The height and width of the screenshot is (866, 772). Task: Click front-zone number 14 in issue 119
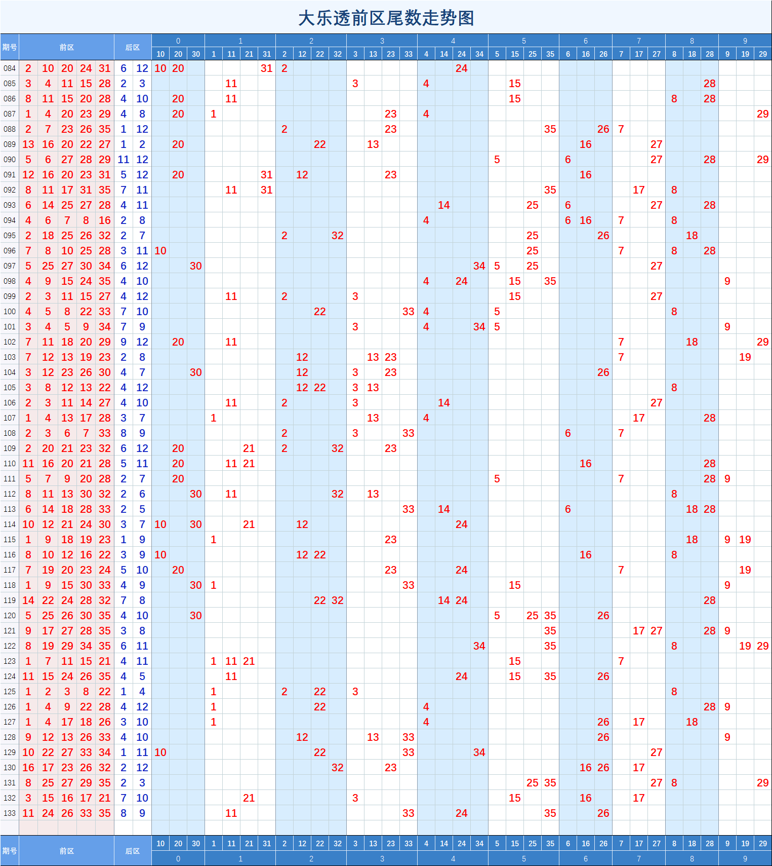[28, 600]
